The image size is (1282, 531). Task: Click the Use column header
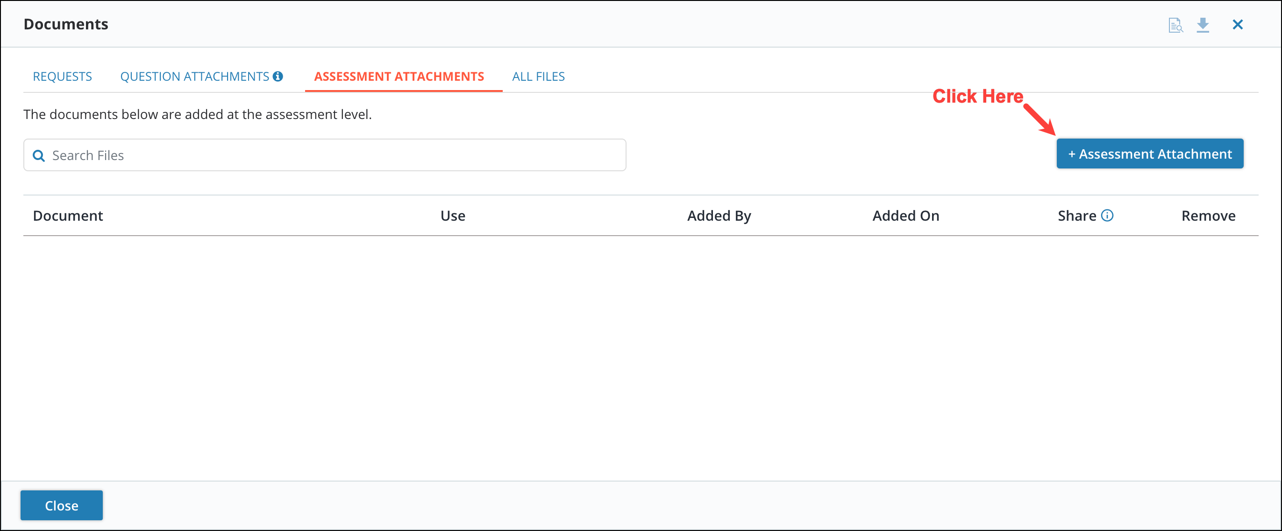pos(452,215)
